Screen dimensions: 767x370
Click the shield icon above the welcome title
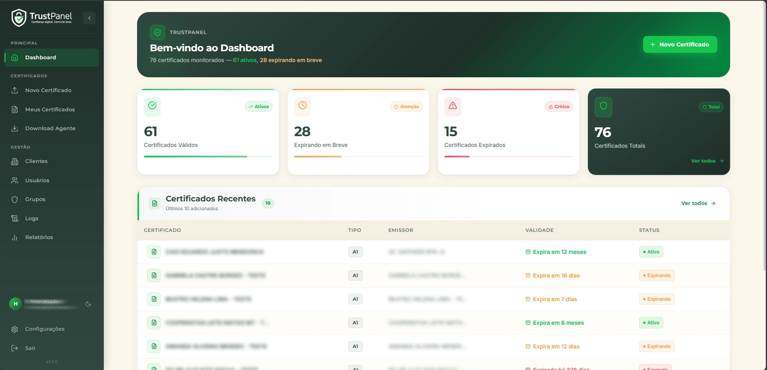(157, 32)
